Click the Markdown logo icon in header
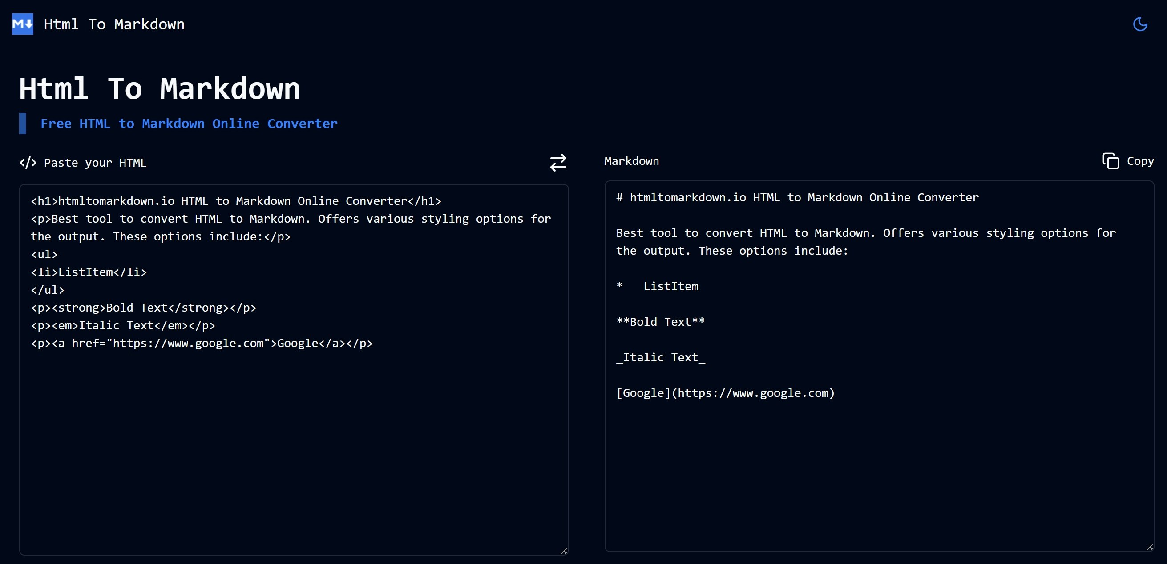This screenshot has height=564, width=1167. [x=22, y=24]
